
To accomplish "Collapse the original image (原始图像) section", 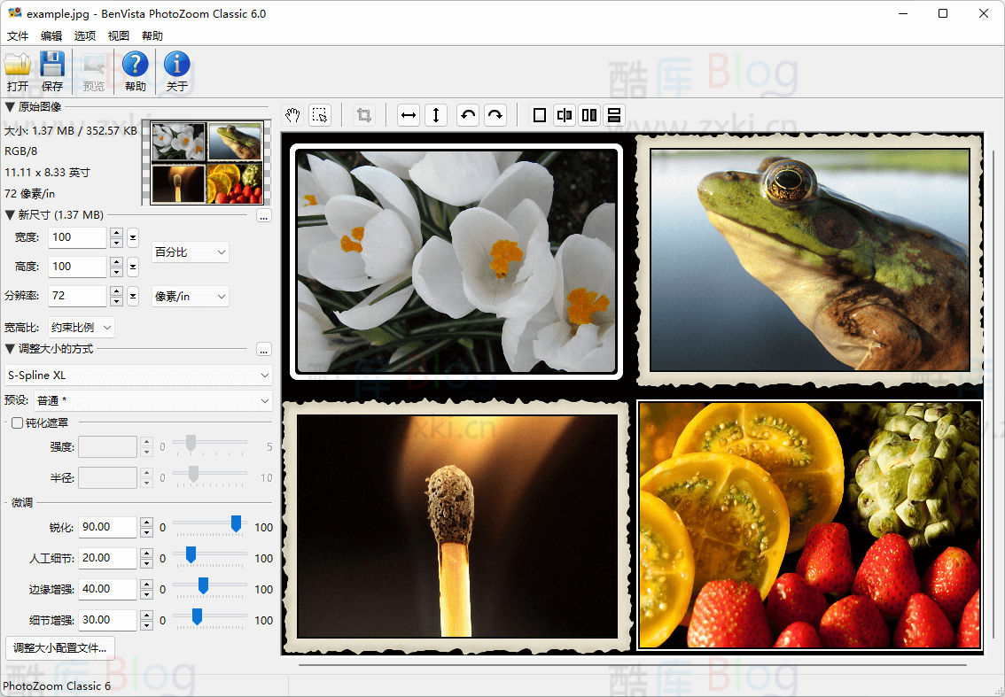I will [10, 107].
